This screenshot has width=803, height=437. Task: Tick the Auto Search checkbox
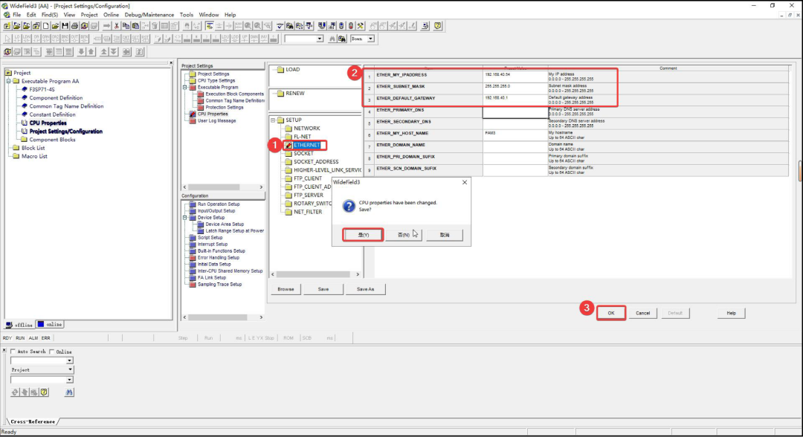13,352
